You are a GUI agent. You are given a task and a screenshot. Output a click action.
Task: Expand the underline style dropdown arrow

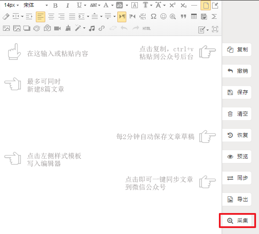[85, 6]
